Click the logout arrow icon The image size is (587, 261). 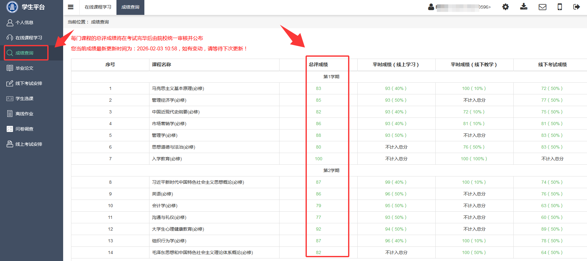click(577, 7)
